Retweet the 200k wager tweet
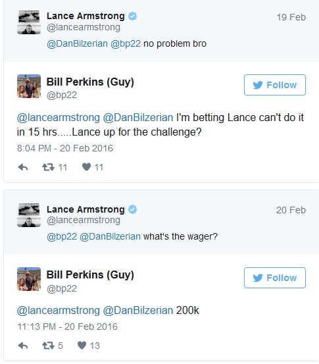Viewport: 319px width, 364px height. pyautogui.click(x=48, y=346)
